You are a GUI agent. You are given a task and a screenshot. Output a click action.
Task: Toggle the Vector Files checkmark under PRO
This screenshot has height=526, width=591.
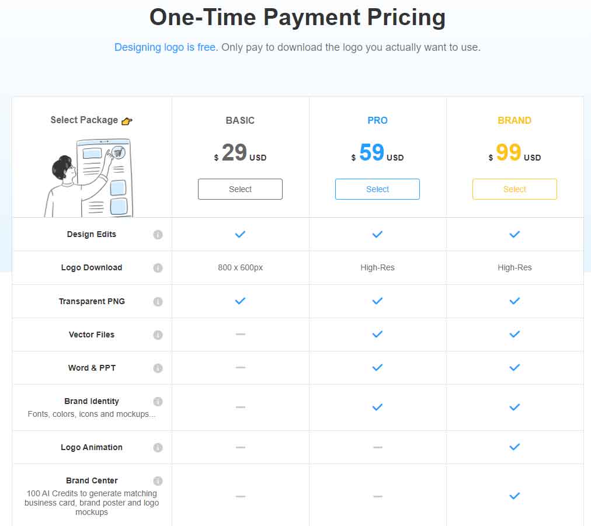click(x=377, y=335)
